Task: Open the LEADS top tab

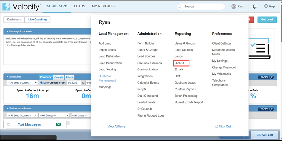Action: [x=80, y=6]
